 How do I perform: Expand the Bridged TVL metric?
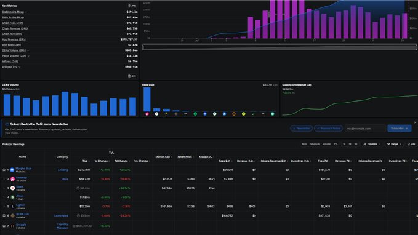[20, 67]
